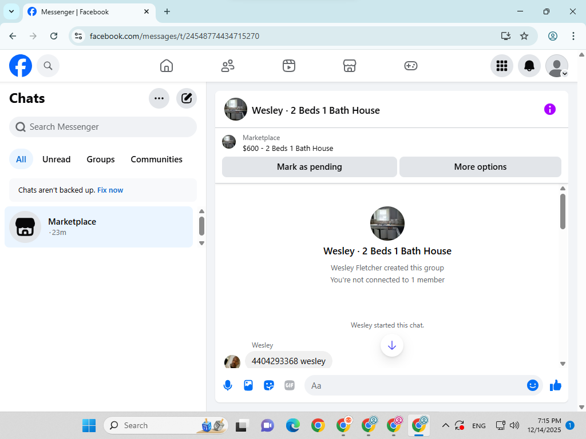Open tab search dropdown arrow
Image resolution: width=586 pixels, height=439 pixels.
point(11,11)
